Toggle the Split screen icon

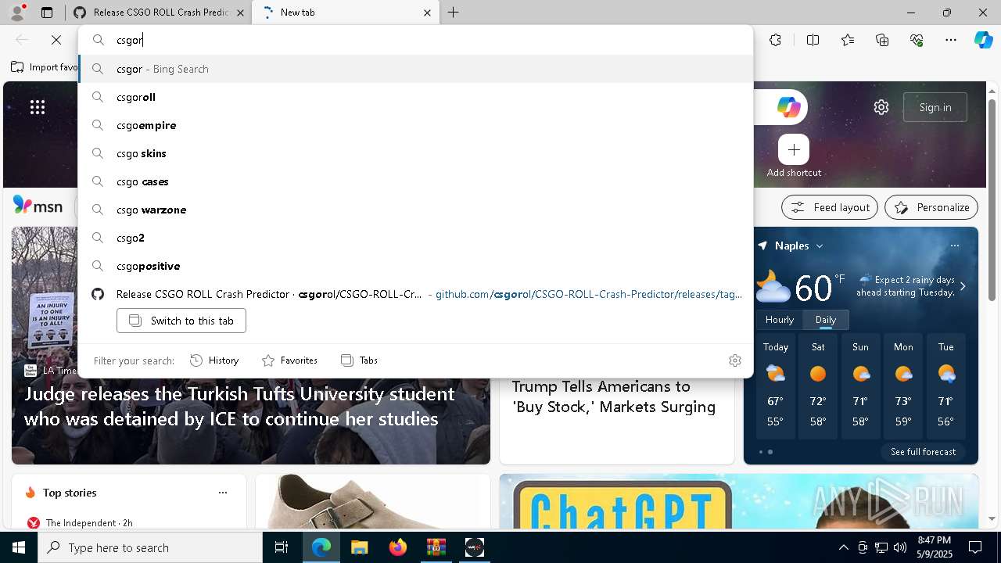(x=813, y=40)
